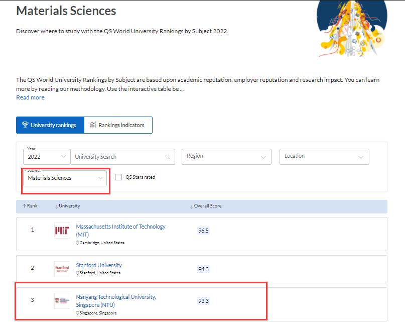Click the MIT university logo
Image resolution: width=405 pixels, height=328 pixels.
pos(62,231)
